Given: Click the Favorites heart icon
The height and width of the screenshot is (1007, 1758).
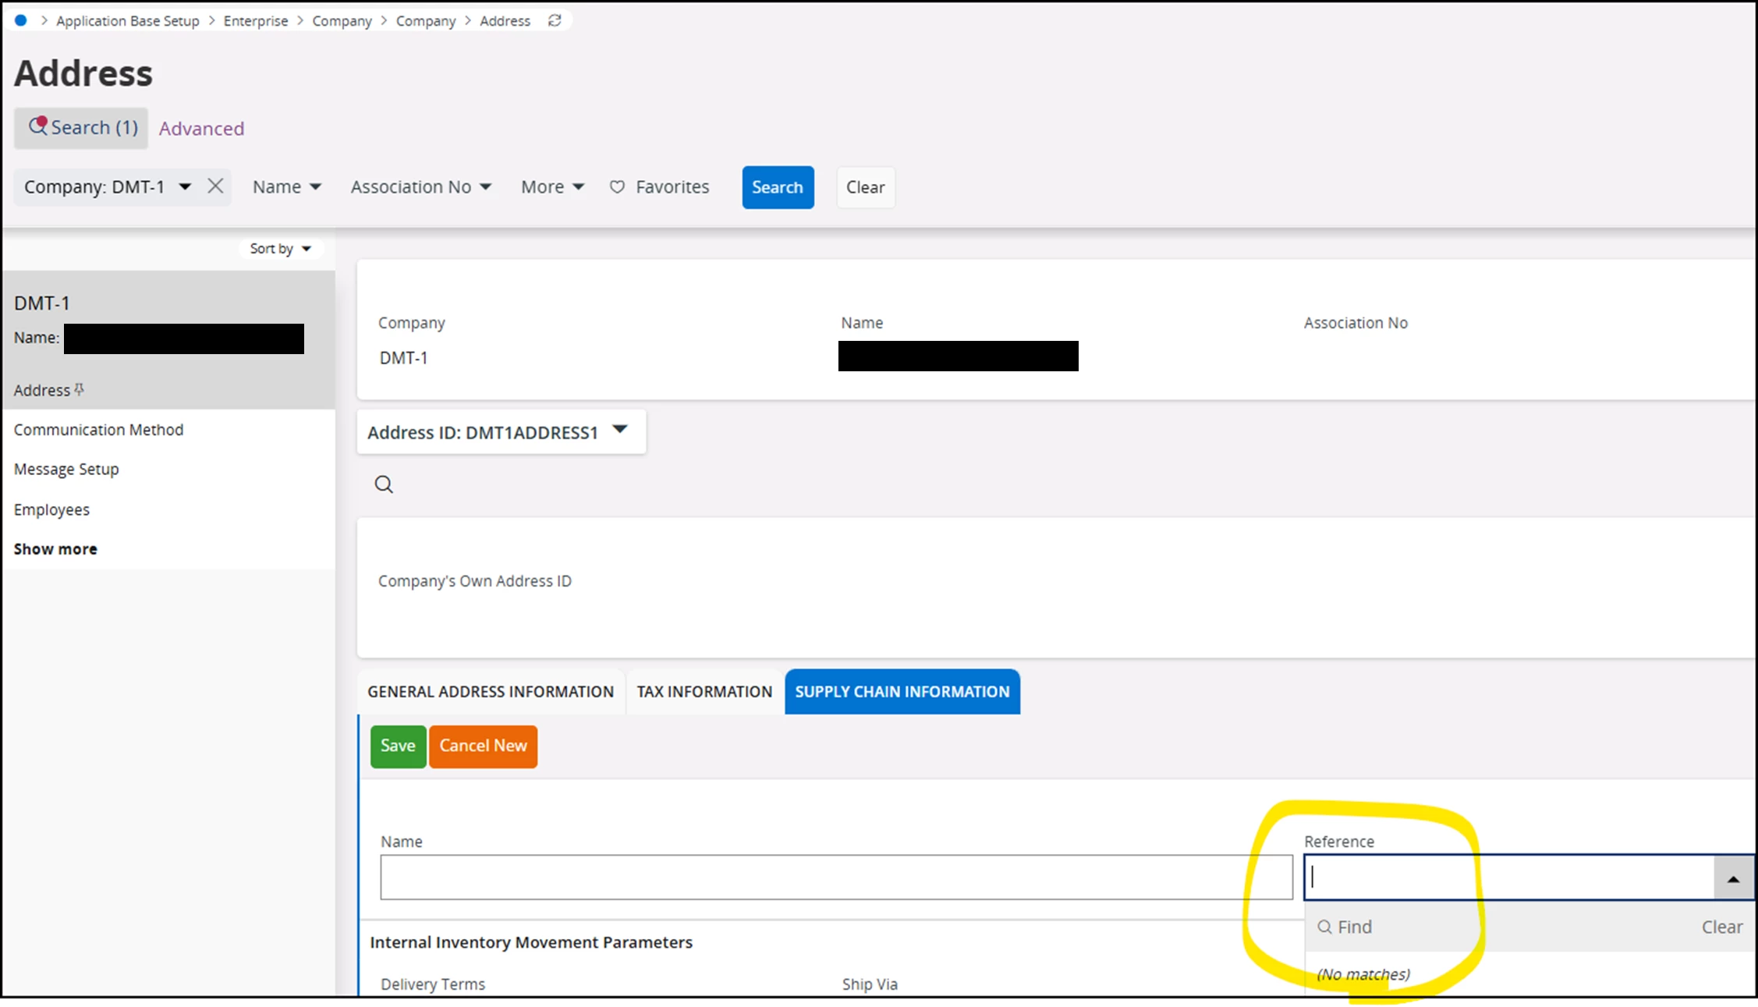Looking at the screenshot, I should (617, 187).
